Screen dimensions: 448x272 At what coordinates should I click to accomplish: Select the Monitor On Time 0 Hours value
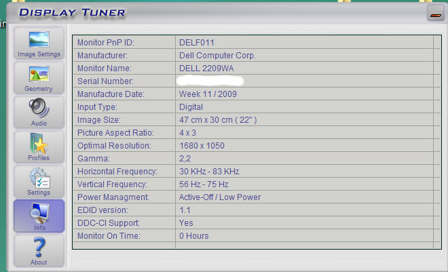click(193, 236)
